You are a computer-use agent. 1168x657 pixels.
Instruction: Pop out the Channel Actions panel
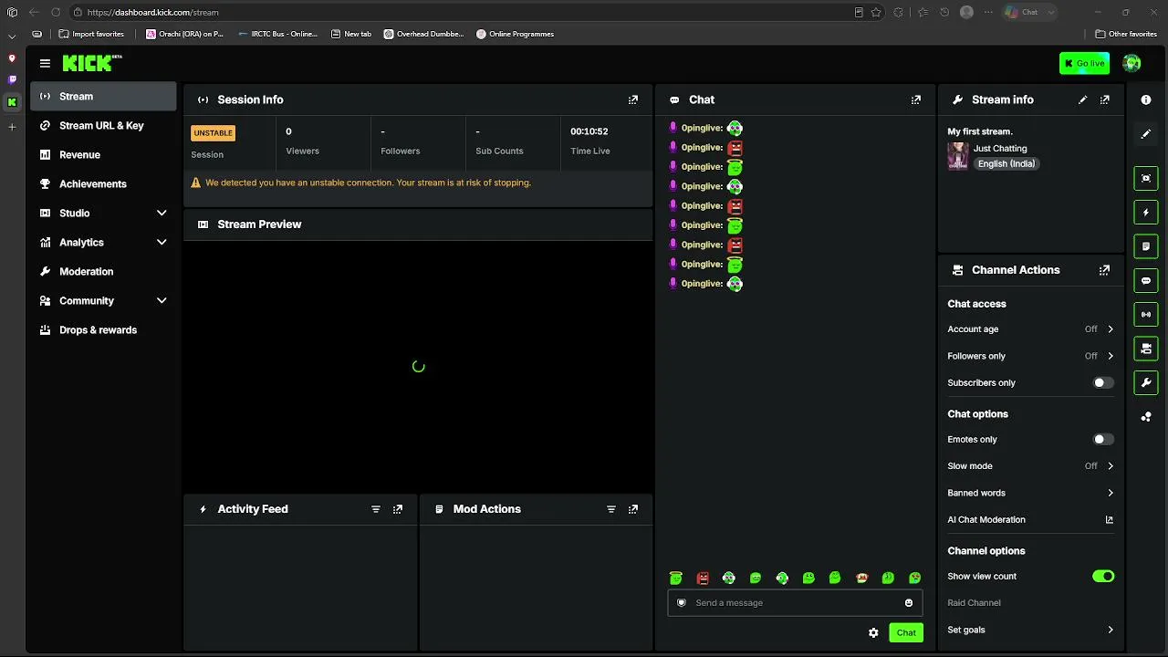click(x=1105, y=270)
